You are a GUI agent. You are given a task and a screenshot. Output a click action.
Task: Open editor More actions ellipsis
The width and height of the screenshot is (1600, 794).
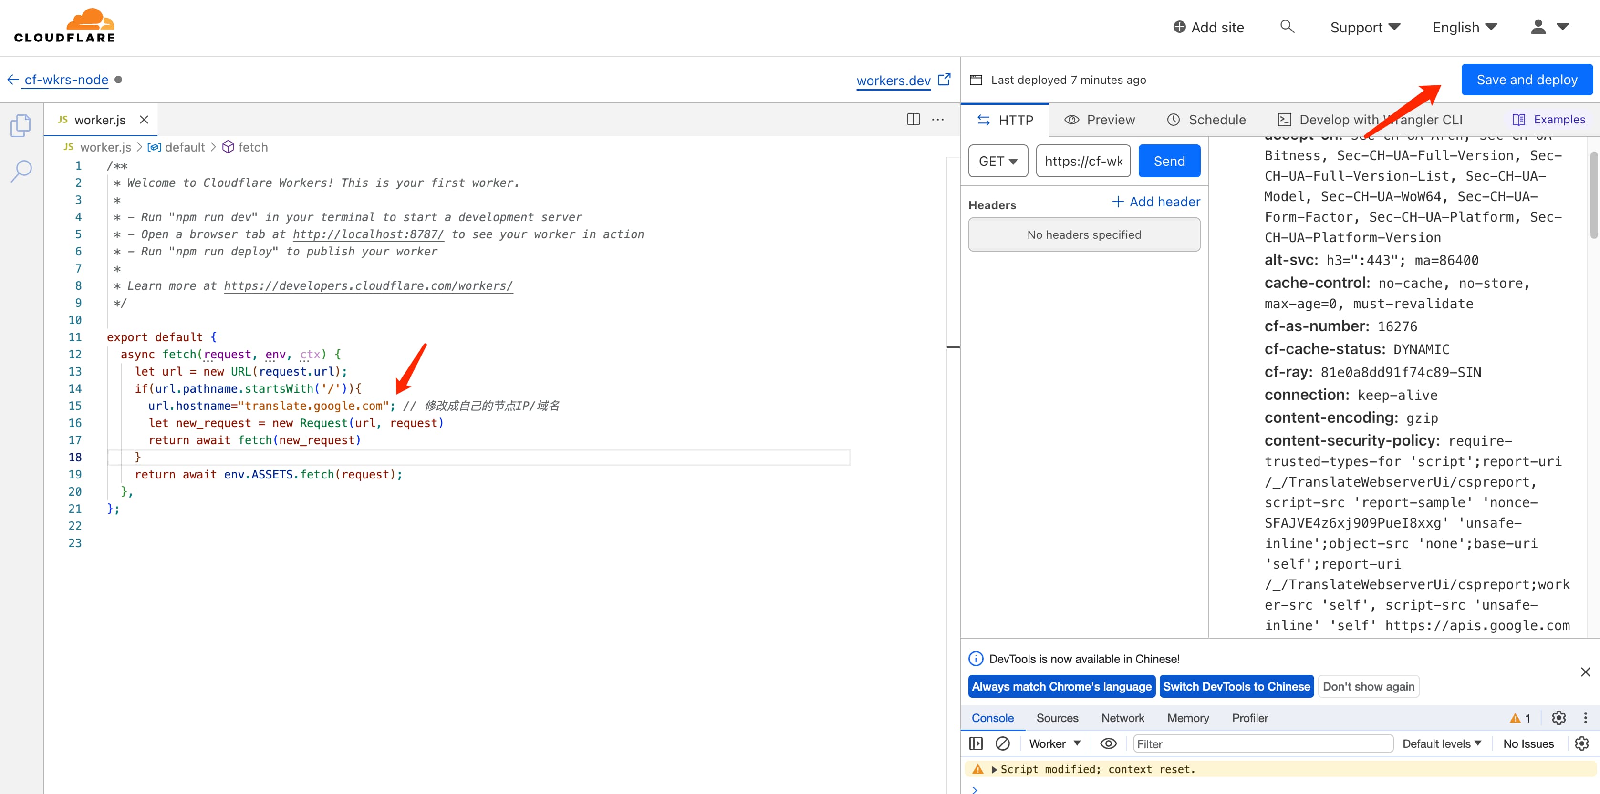(938, 120)
